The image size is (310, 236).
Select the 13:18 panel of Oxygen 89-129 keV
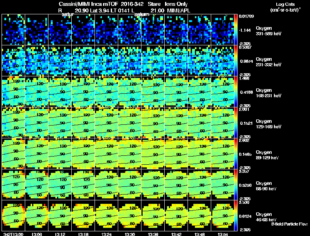(x=83, y=153)
